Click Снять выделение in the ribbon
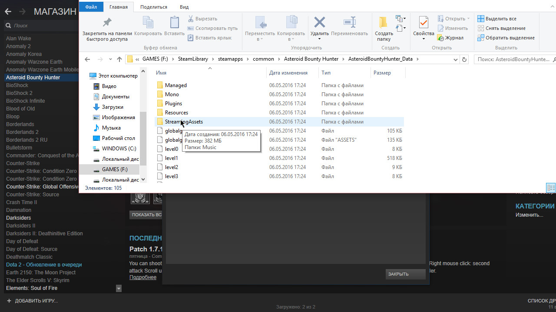Viewport: 556px width, 312px height. (x=501, y=28)
